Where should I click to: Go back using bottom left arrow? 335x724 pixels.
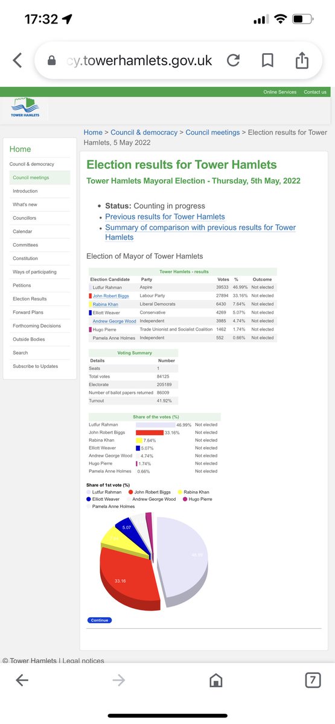pos(22,681)
